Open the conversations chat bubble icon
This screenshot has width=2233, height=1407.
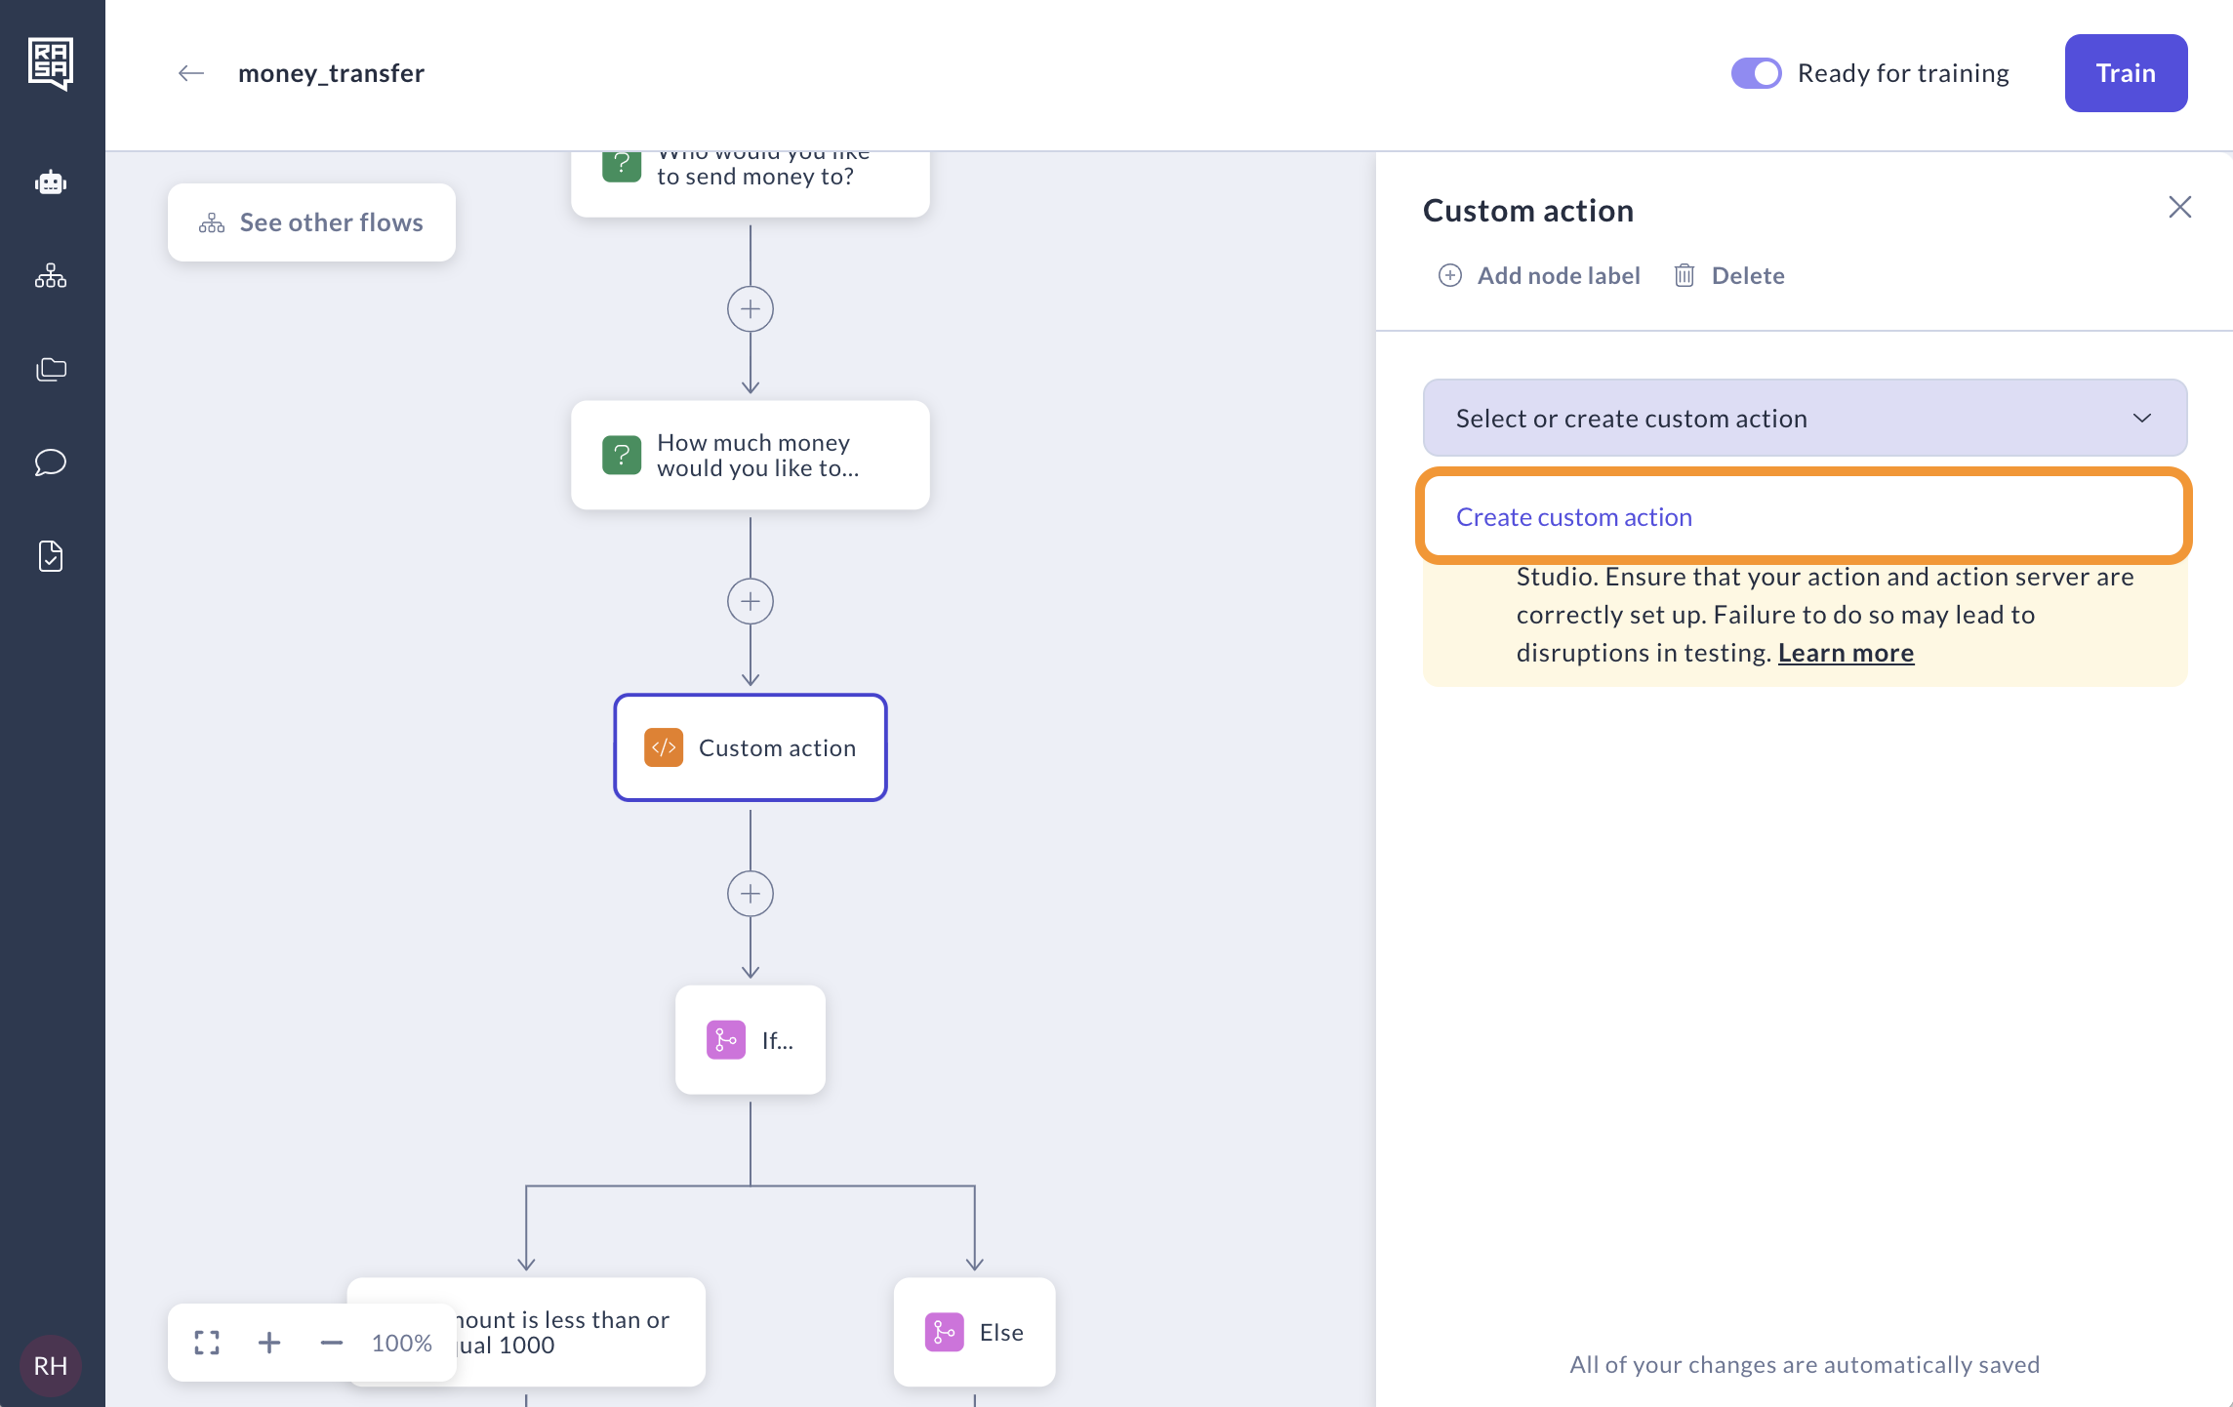click(x=51, y=462)
